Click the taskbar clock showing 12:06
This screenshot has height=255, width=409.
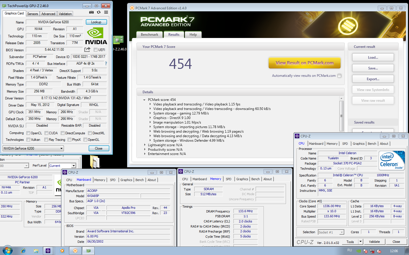click(394, 251)
